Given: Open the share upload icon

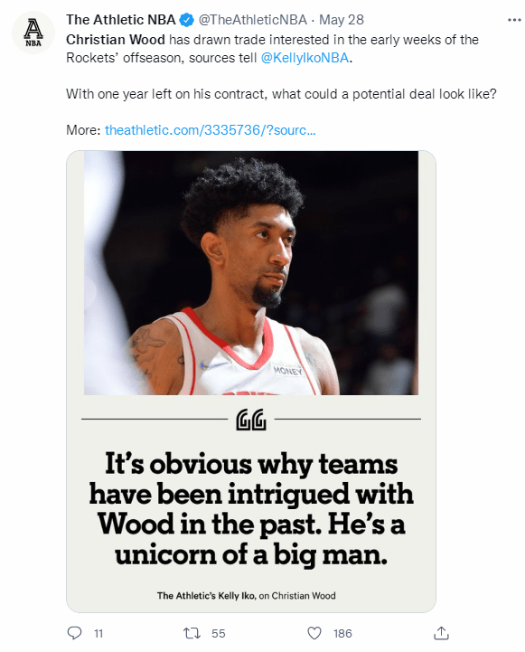Looking at the screenshot, I should point(442,633).
